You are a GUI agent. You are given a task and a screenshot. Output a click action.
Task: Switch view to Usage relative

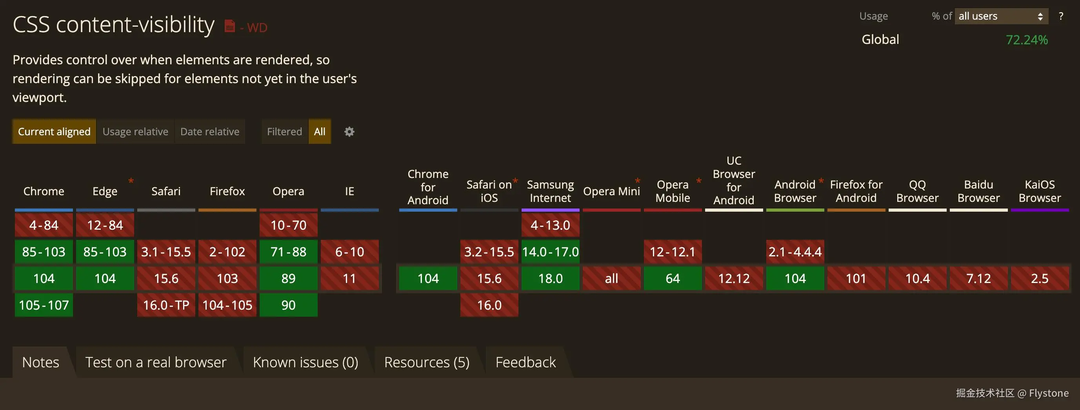pos(135,132)
